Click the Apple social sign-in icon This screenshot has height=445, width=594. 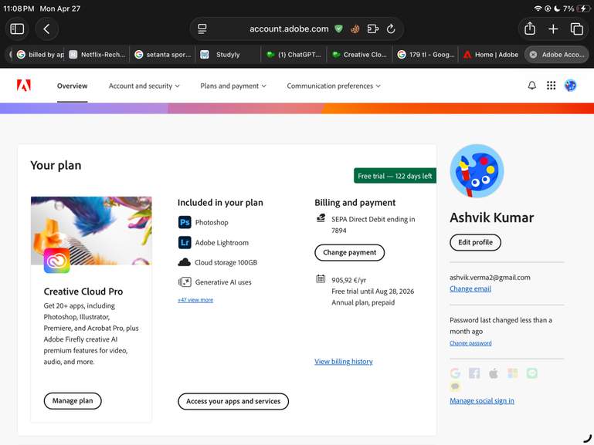494,373
